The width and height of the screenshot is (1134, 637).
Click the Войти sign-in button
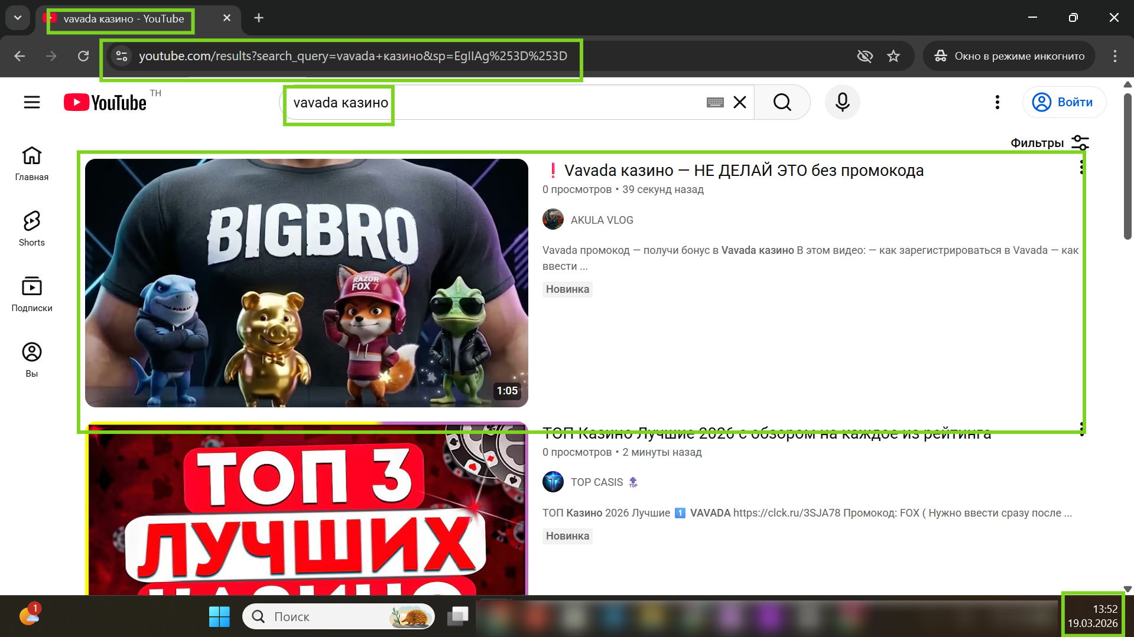pyautogui.click(x=1064, y=102)
